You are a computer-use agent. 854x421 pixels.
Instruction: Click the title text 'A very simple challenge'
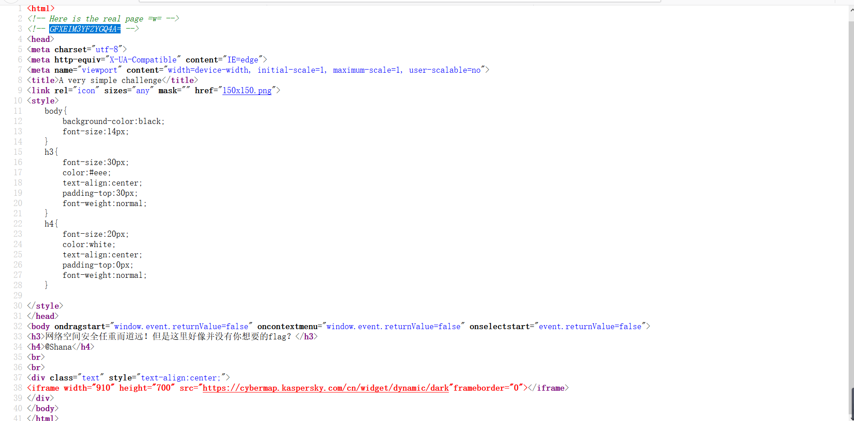pos(110,80)
